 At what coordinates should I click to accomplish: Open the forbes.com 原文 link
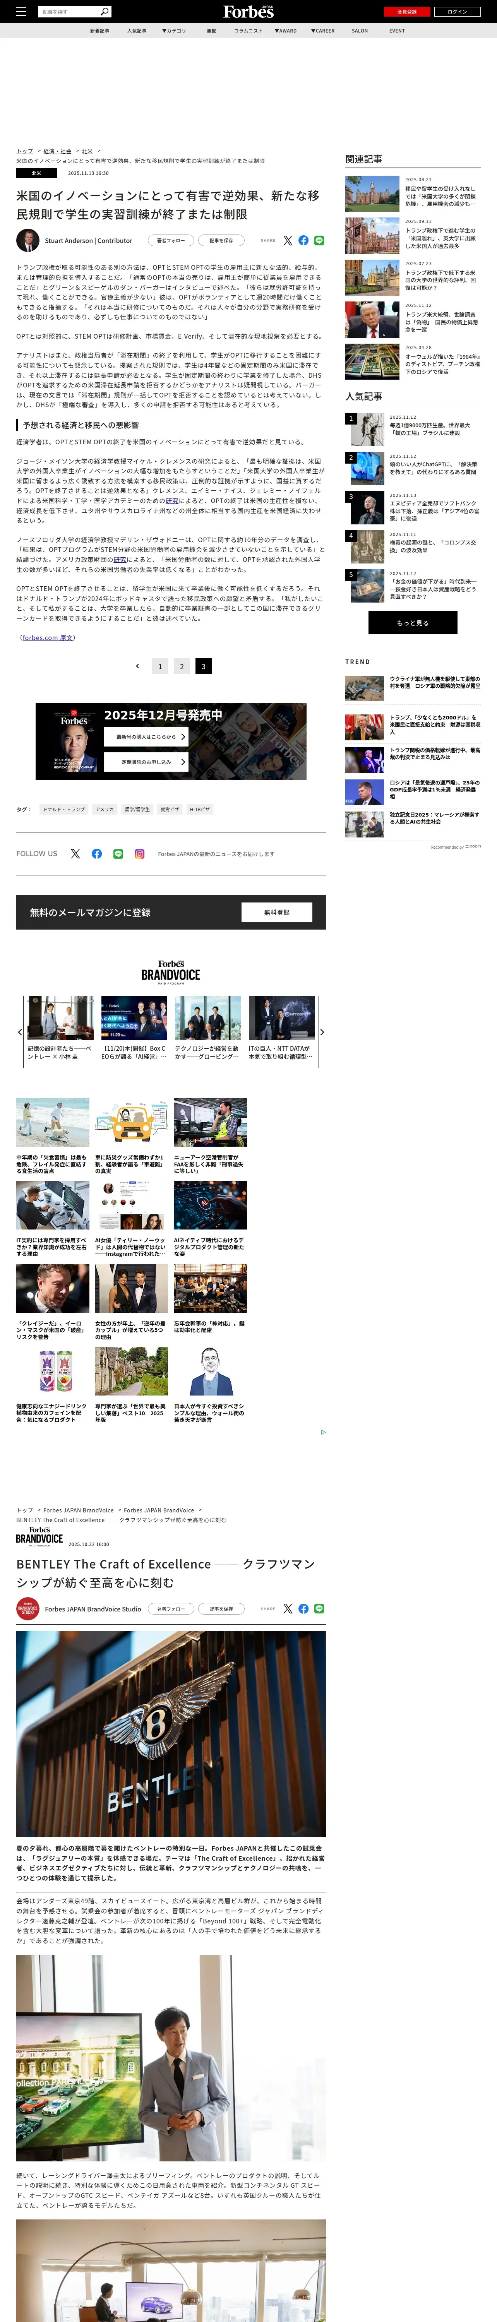(48, 637)
